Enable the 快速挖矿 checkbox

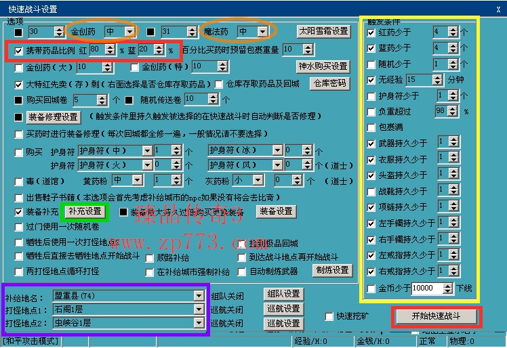click(x=329, y=316)
